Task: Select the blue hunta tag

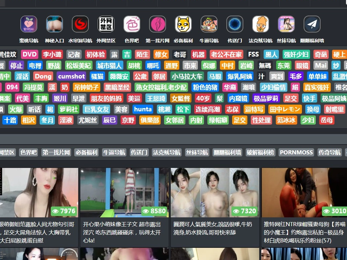Action: [x=143, y=109]
